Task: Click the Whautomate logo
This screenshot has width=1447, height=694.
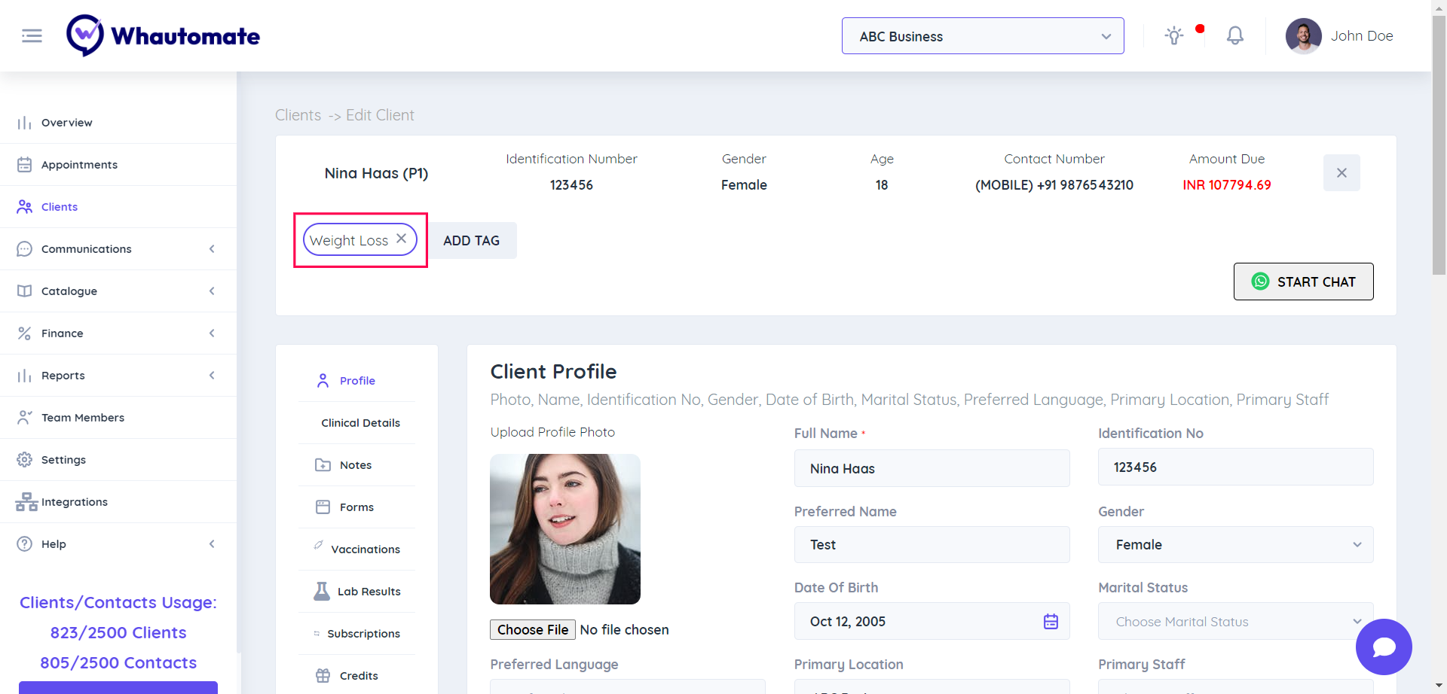Action: click(x=164, y=35)
